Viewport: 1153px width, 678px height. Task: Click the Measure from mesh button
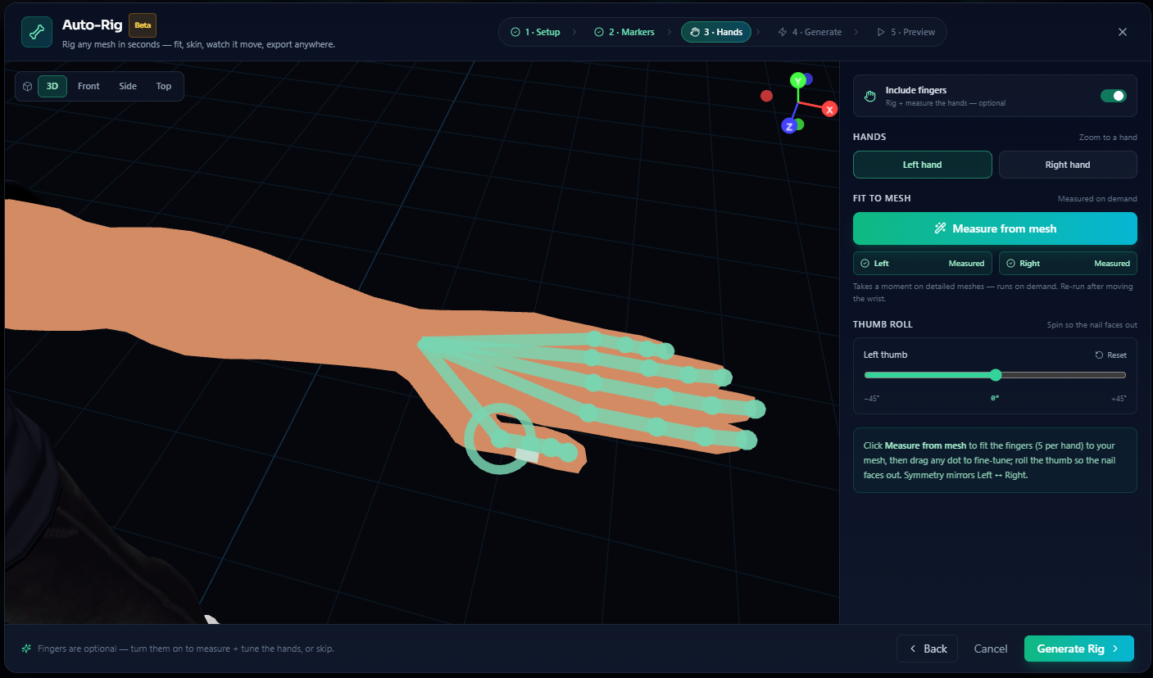pyautogui.click(x=995, y=228)
